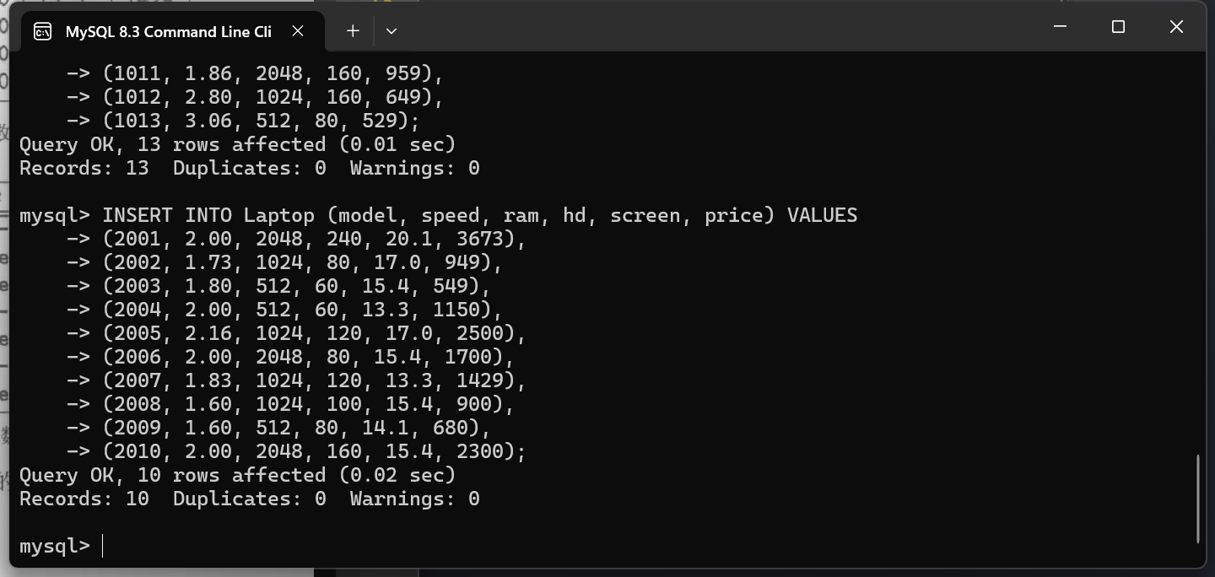Expand the new tab profile dropdown chevron
Viewport: 1215px width, 577px height.
coord(391,30)
